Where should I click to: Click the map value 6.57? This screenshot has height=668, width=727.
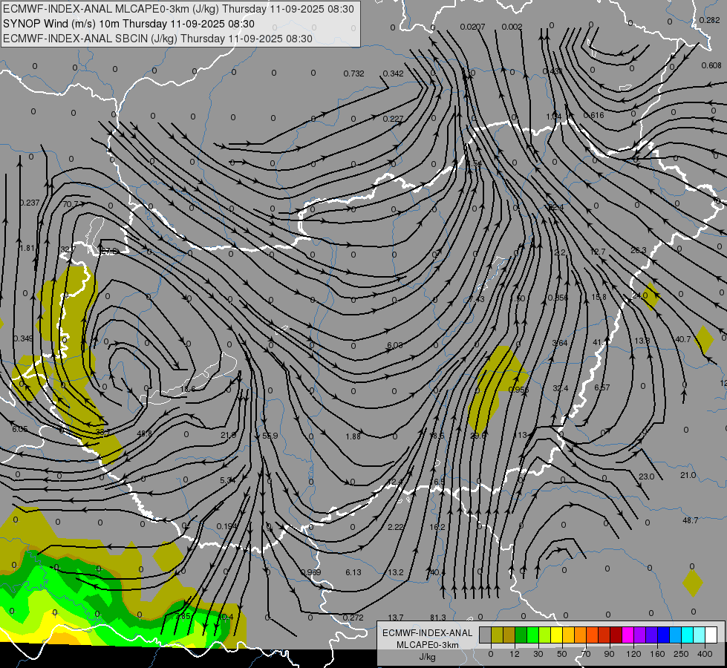tap(602, 387)
